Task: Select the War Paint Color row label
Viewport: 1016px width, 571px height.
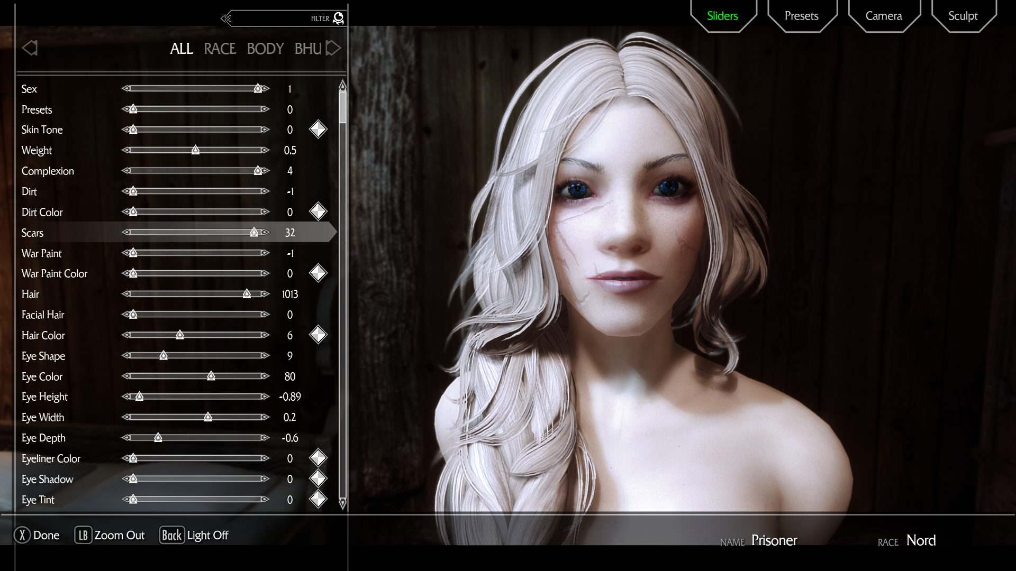Action: point(55,273)
